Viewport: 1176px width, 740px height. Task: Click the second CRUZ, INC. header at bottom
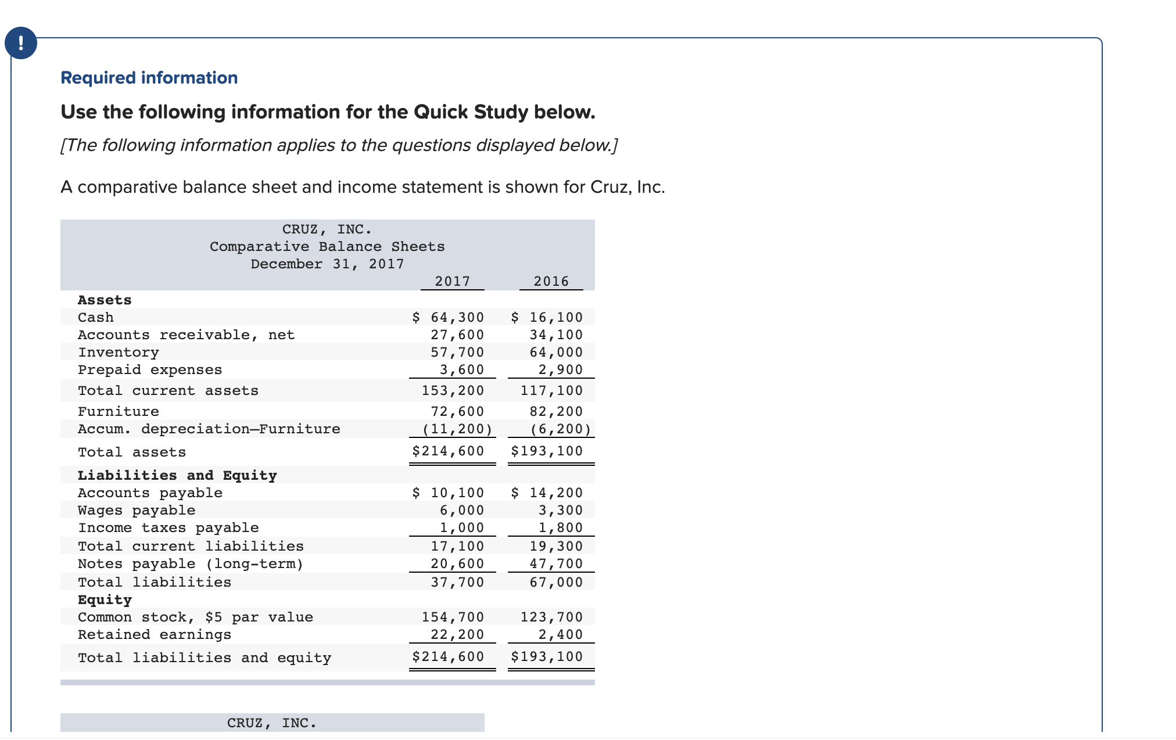[272, 723]
